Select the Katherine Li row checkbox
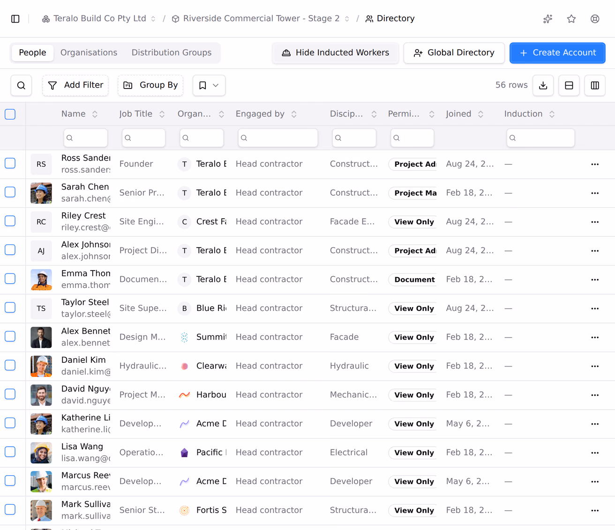Image resolution: width=615 pixels, height=530 pixels. (10, 423)
